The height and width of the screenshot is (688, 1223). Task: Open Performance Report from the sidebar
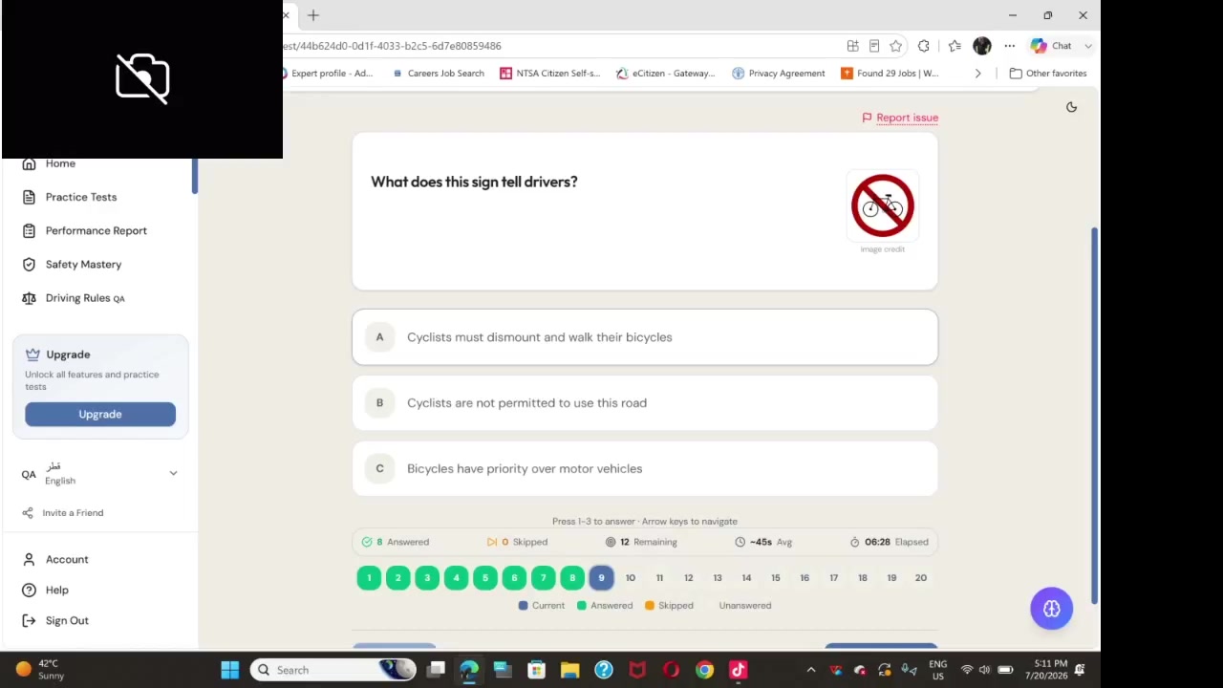click(97, 230)
